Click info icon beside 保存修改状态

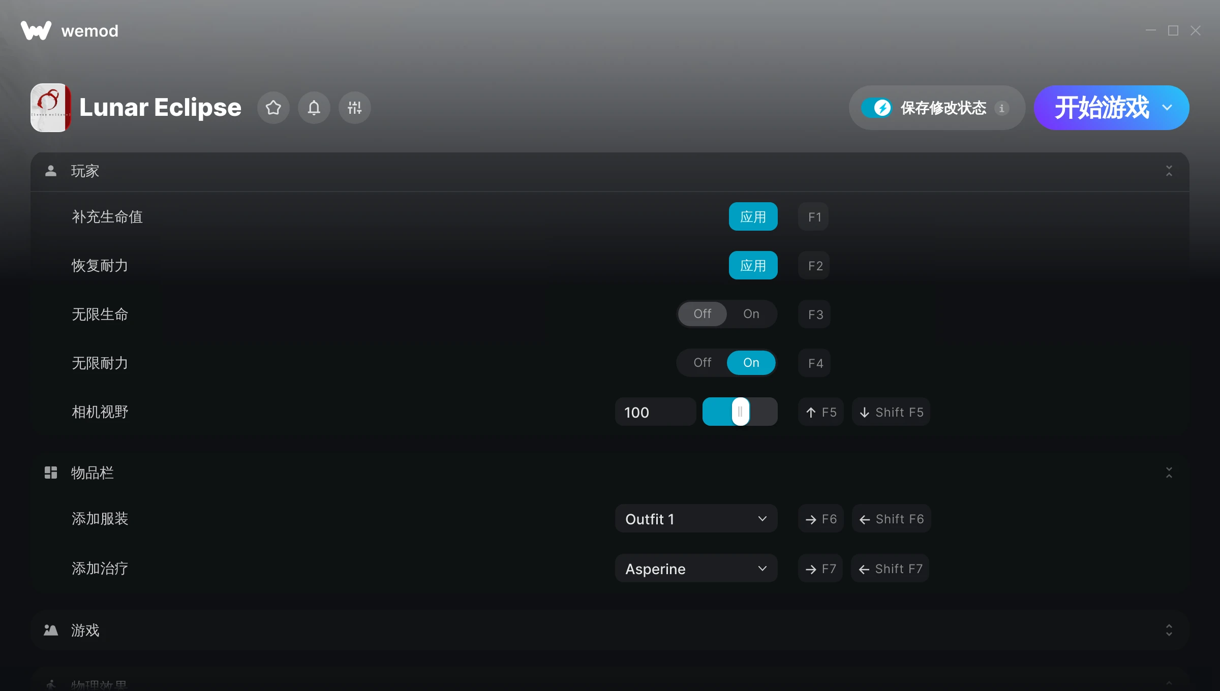(x=1001, y=108)
